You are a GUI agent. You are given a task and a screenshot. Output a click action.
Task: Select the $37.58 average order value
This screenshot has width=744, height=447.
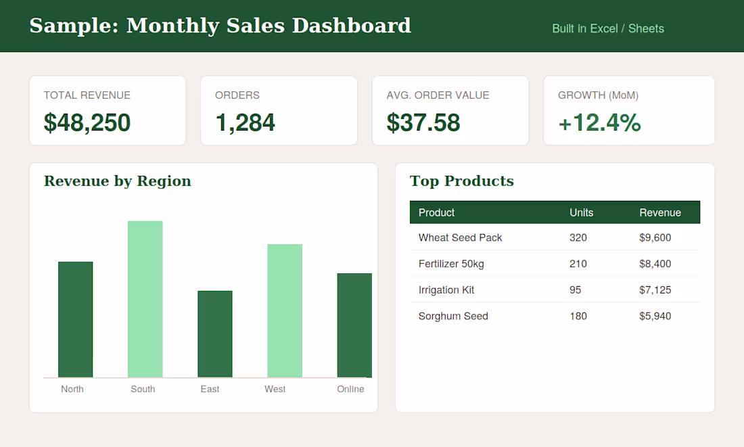click(x=423, y=122)
